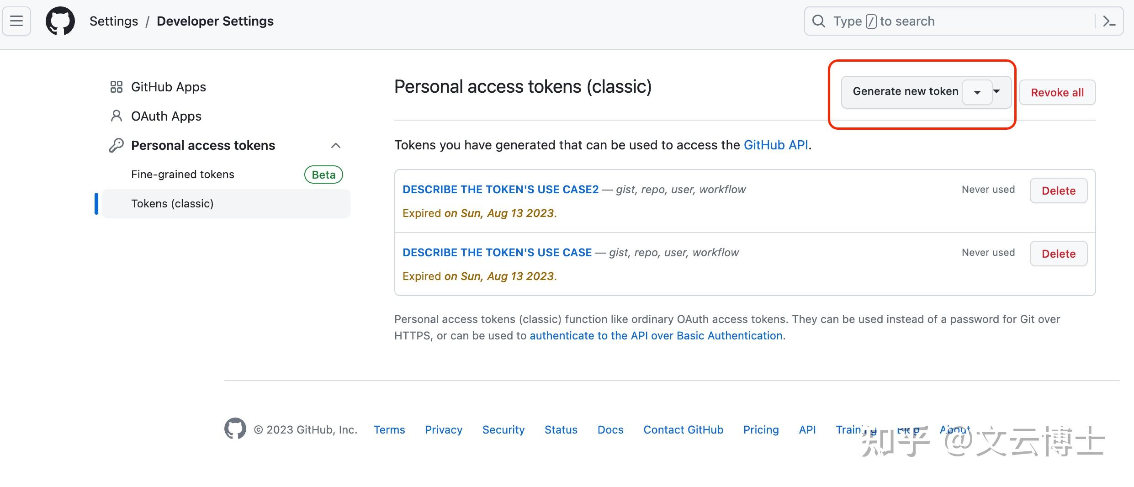Open the GitHub API link
The image size is (1134, 487).
pos(776,145)
